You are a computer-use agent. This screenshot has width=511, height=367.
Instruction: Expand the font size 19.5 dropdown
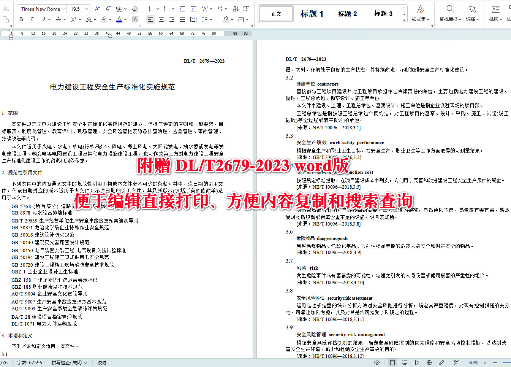(x=86, y=8)
